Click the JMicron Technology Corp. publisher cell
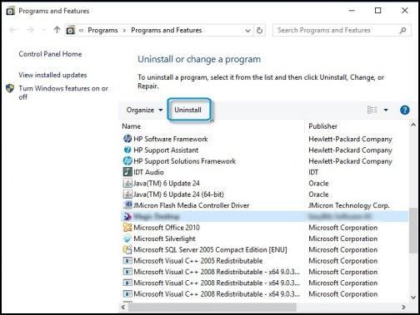The width and height of the screenshot is (420, 315). click(349, 205)
